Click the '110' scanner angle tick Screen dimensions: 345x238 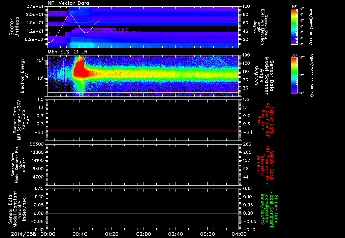click(246, 72)
